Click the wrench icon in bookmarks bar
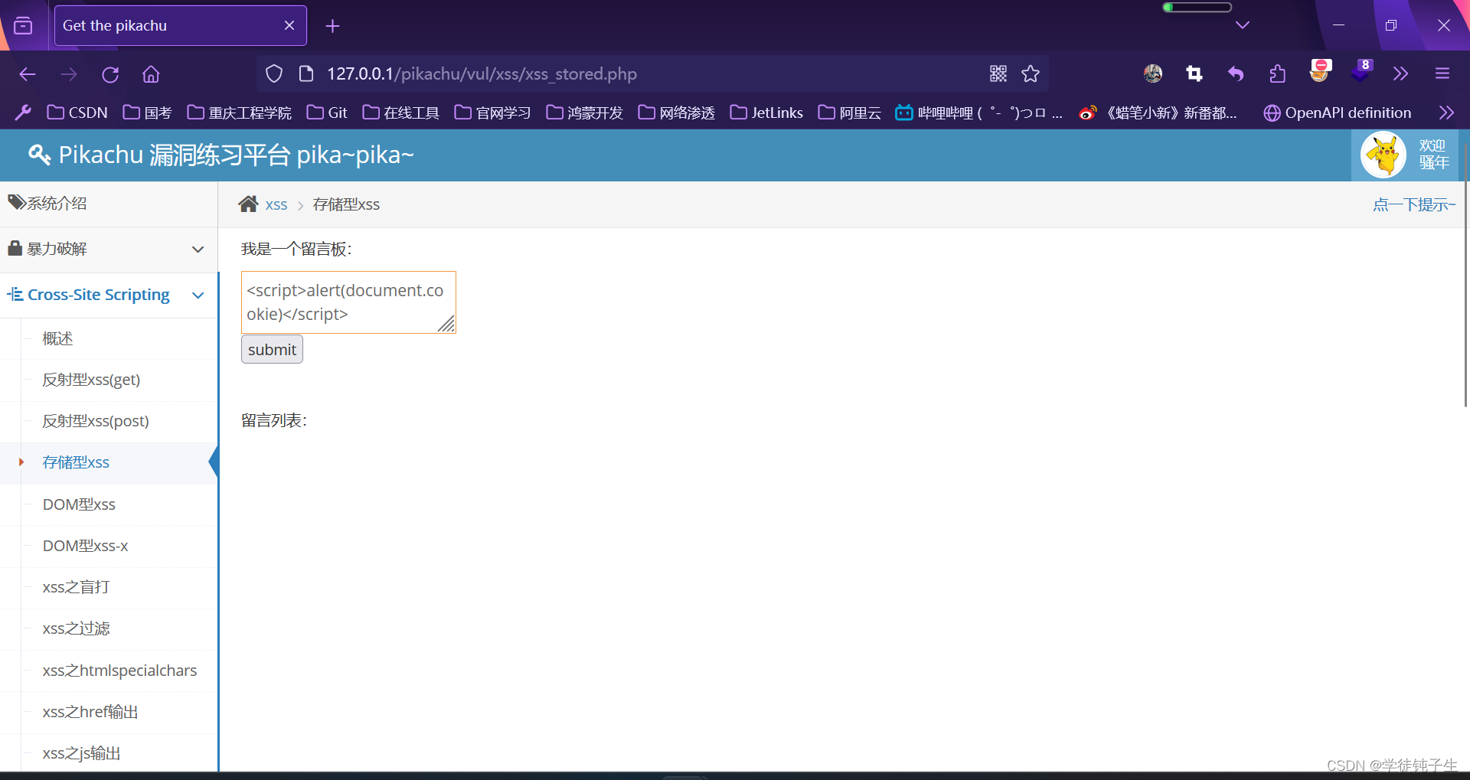Viewport: 1470px width, 780px height. (x=23, y=113)
